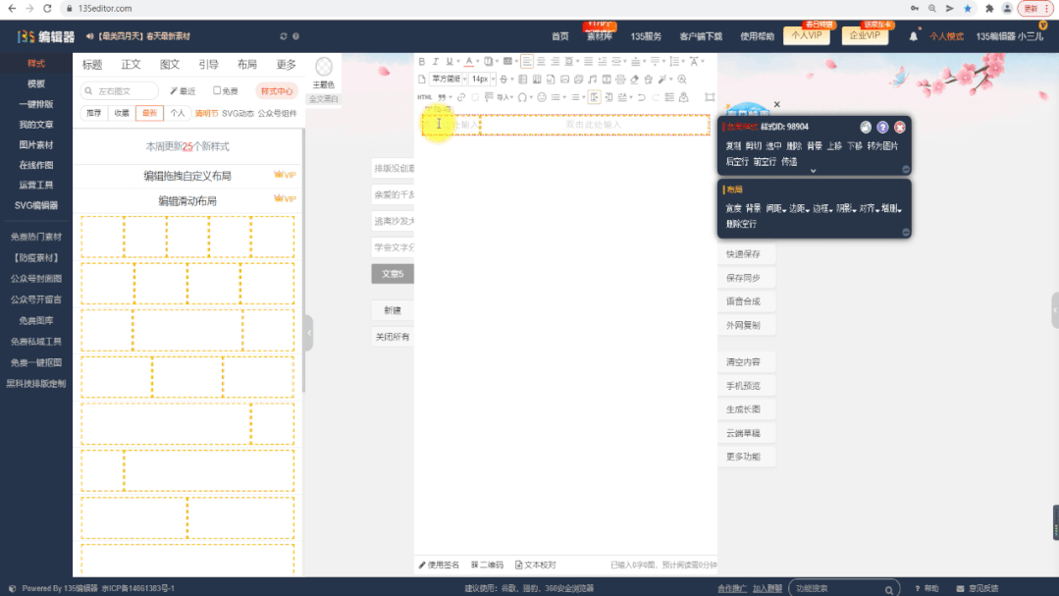The image size is (1059, 596).
Task: Click the insert hyperlink chain icon
Action: (x=460, y=97)
